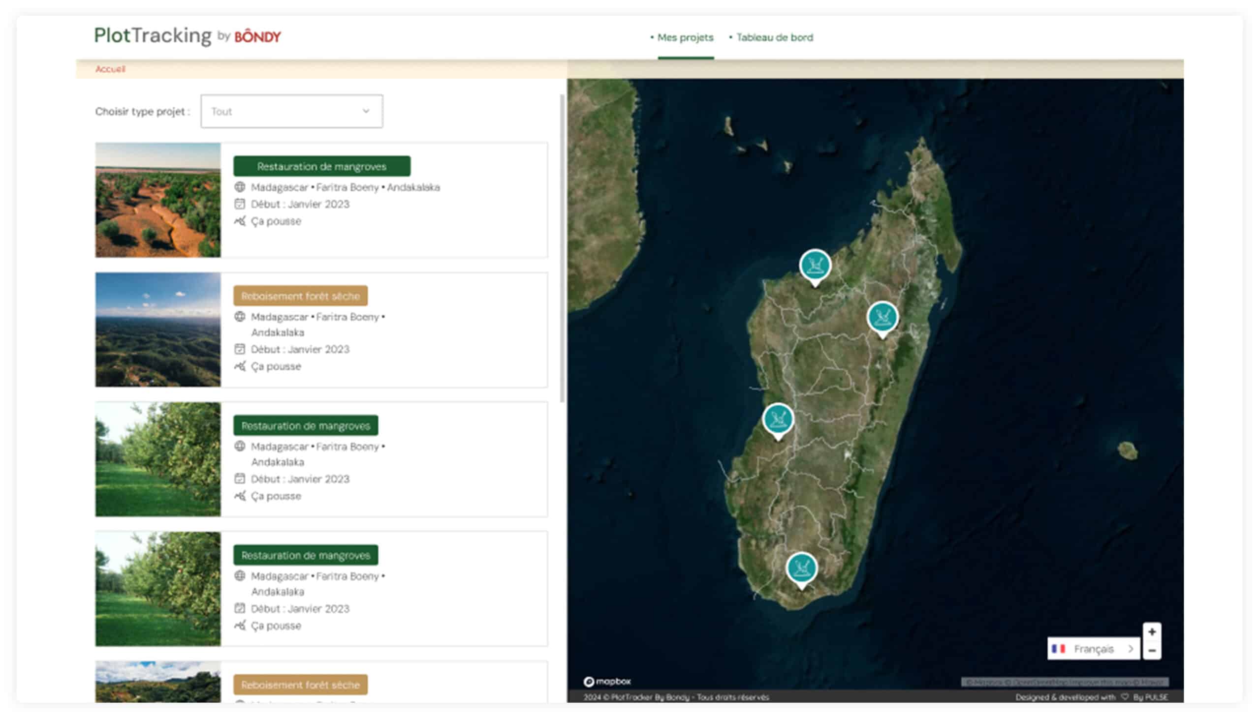Click the globe icon in second project card
Screen dimensions: 1260x719
[240, 317]
